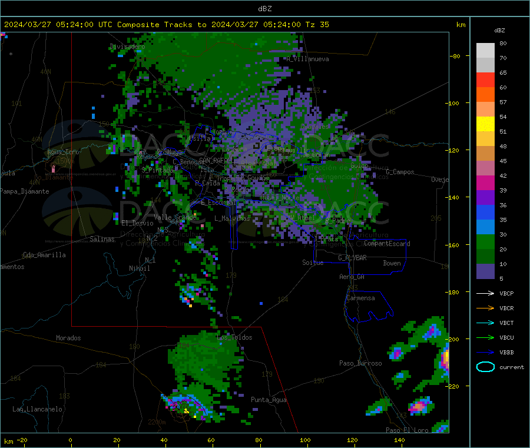This screenshot has height=448, width=530.
Task: Click the 'Los_Toldos' map label
Action: (x=234, y=337)
